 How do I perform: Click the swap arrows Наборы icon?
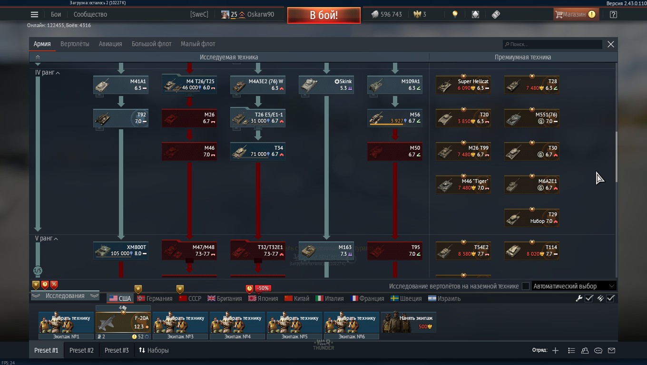(142, 350)
